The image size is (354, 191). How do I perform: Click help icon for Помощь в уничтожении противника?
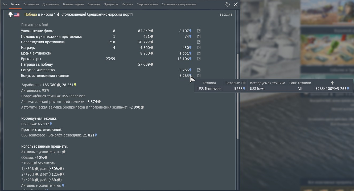(x=199, y=36)
